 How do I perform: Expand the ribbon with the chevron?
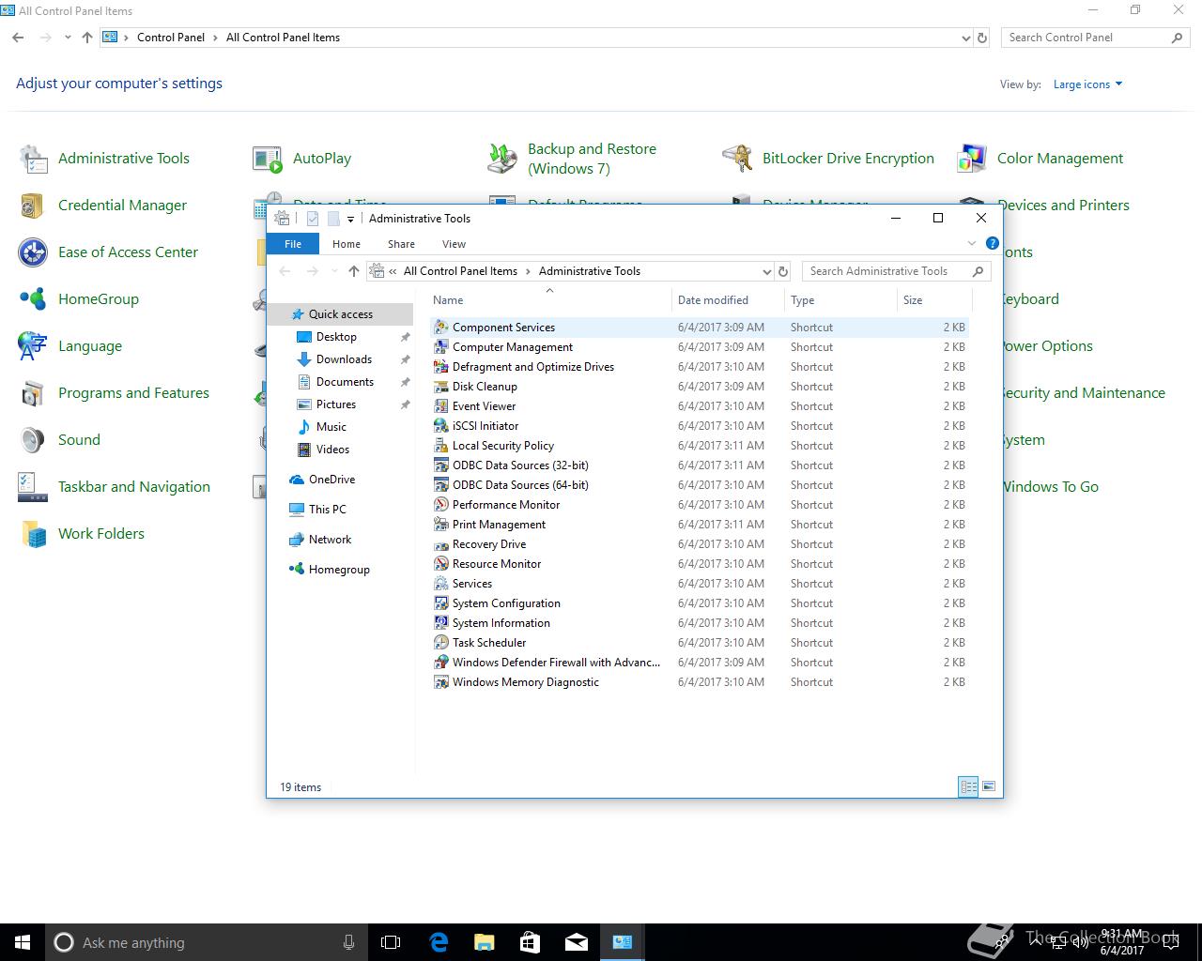[x=972, y=243]
